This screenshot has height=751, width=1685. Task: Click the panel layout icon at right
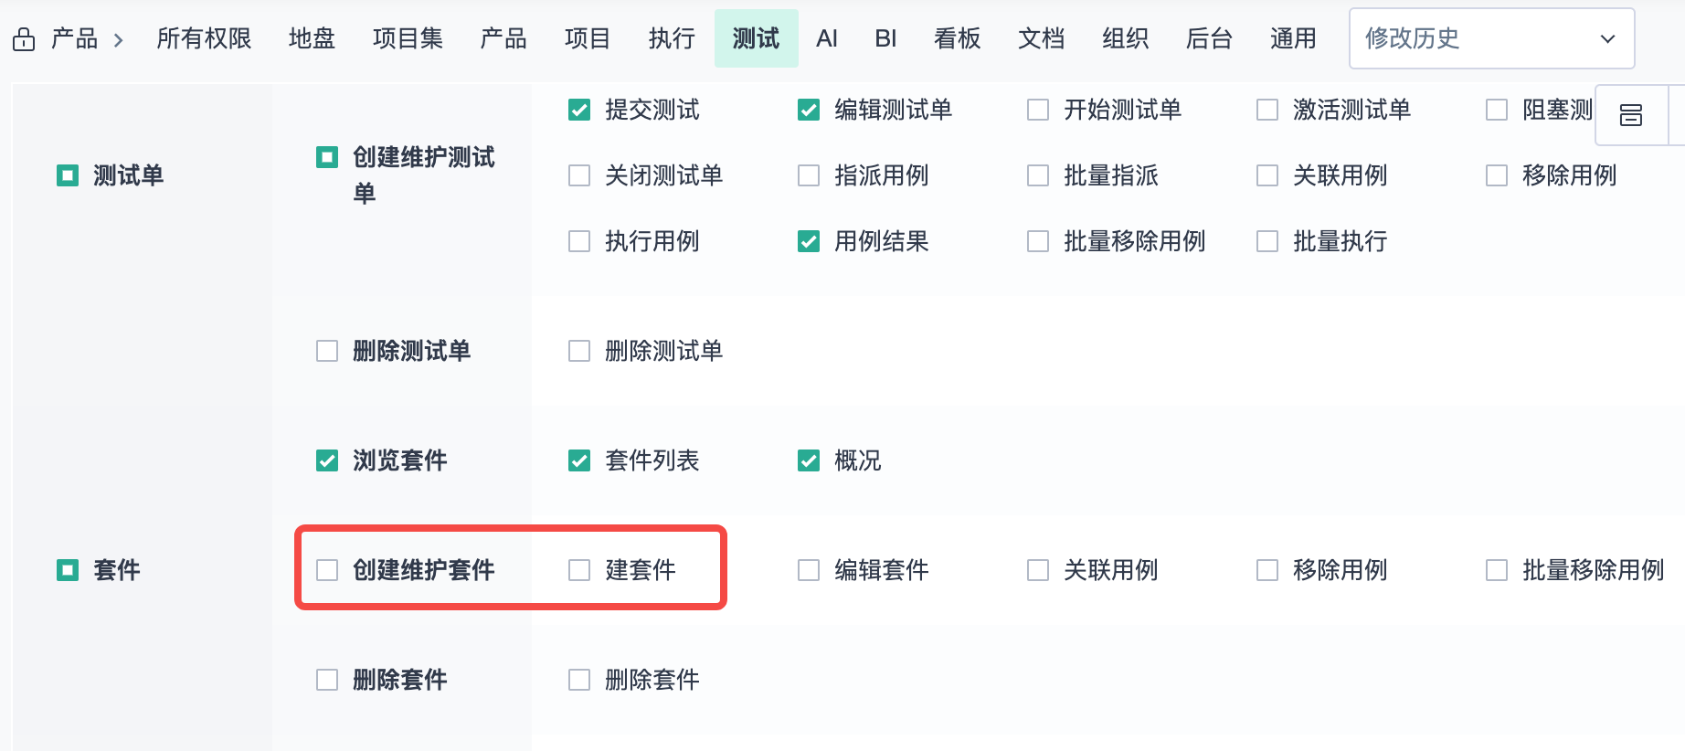tap(1630, 115)
